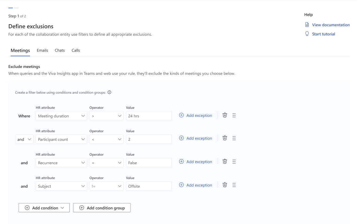357x224 pixels.
Task: Switch to the Emails tab
Action: (42, 50)
